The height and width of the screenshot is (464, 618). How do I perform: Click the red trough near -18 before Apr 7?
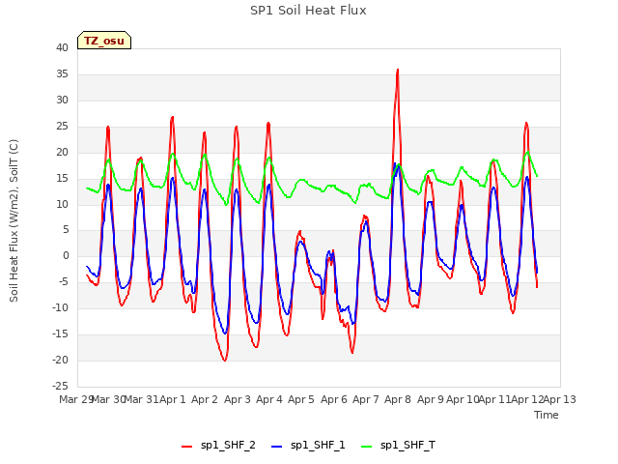pyautogui.click(x=352, y=352)
